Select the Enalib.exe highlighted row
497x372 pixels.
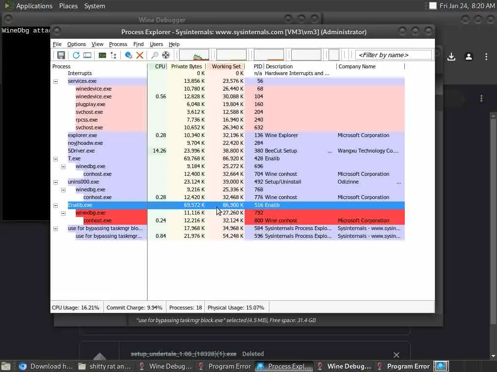pos(228,205)
